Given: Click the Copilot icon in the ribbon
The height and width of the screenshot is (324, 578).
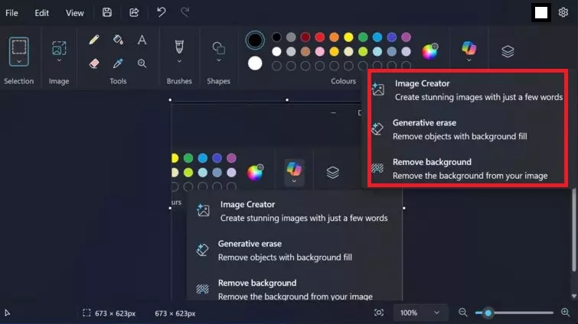Looking at the screenshot, I should (x=469, y=48).
